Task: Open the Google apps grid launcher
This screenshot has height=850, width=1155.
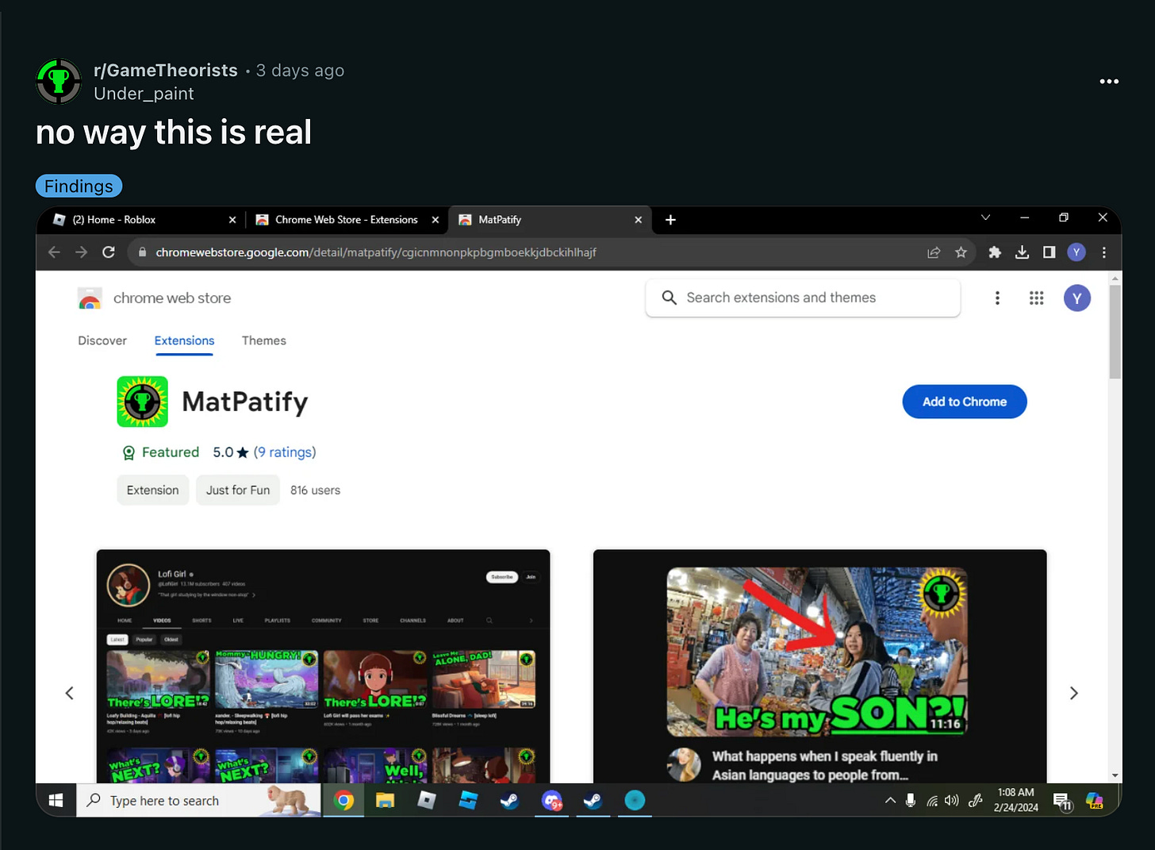Action: click(x=1036, y=298)
